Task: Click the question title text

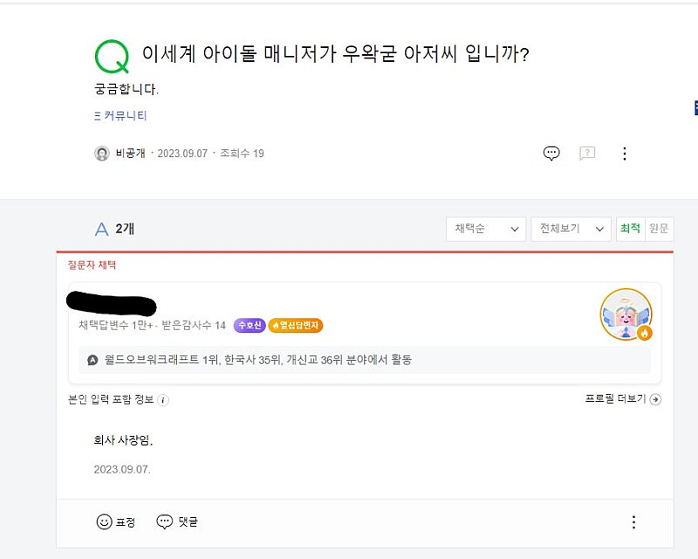Action: pos(336,54)
